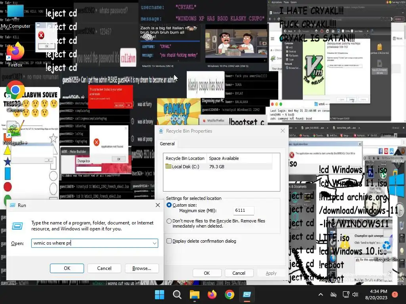Click OK in the Run dialog
The height and width of the screenshot is (304, 406).
click(67, 268)
